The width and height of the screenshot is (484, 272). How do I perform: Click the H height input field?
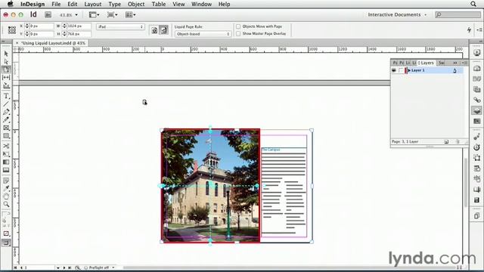pos(79,33)
